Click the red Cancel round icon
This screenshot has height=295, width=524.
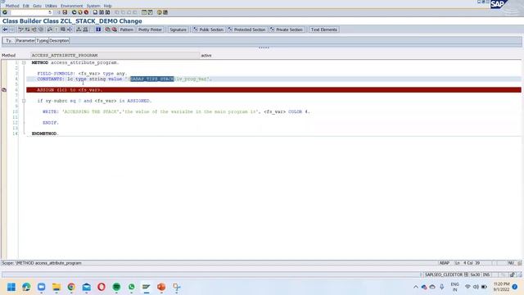pyautogui.click(x=86, y=12)
